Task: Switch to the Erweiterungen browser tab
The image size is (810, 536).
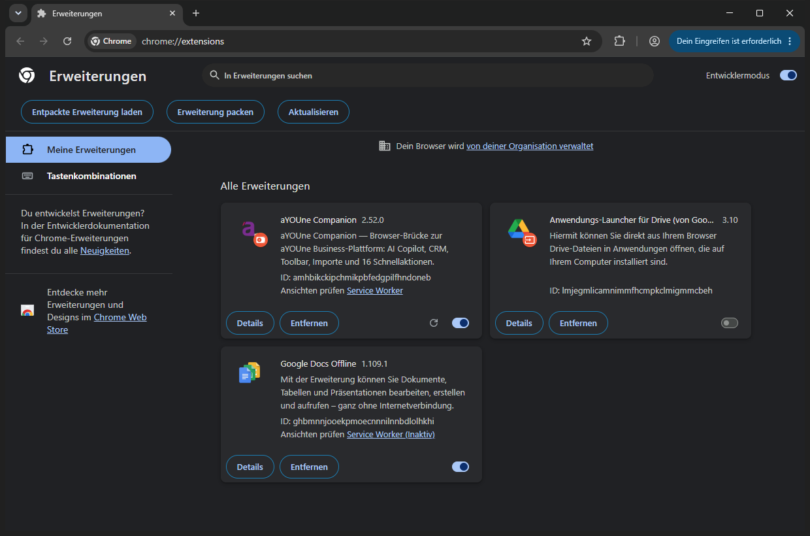Action: pos(107,13)
